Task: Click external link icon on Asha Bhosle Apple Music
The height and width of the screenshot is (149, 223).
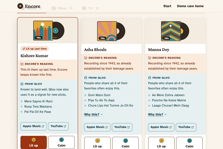Action: (107, 127)
